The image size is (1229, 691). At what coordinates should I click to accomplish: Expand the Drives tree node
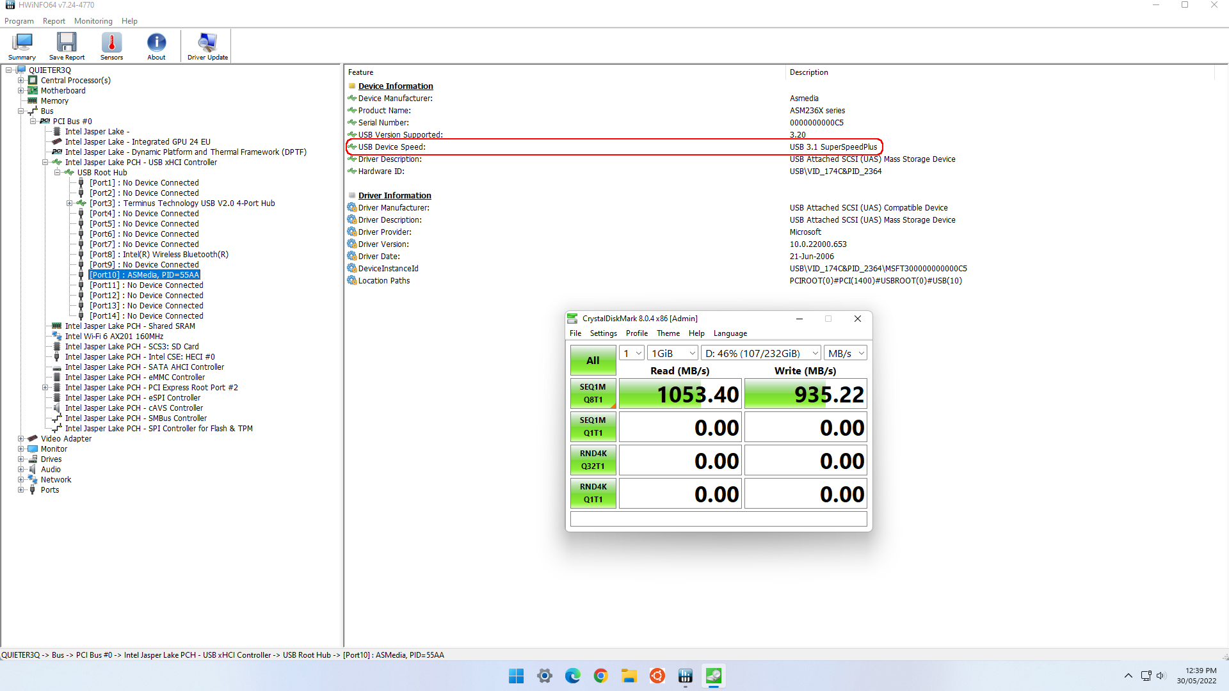(x=21, y=459)
